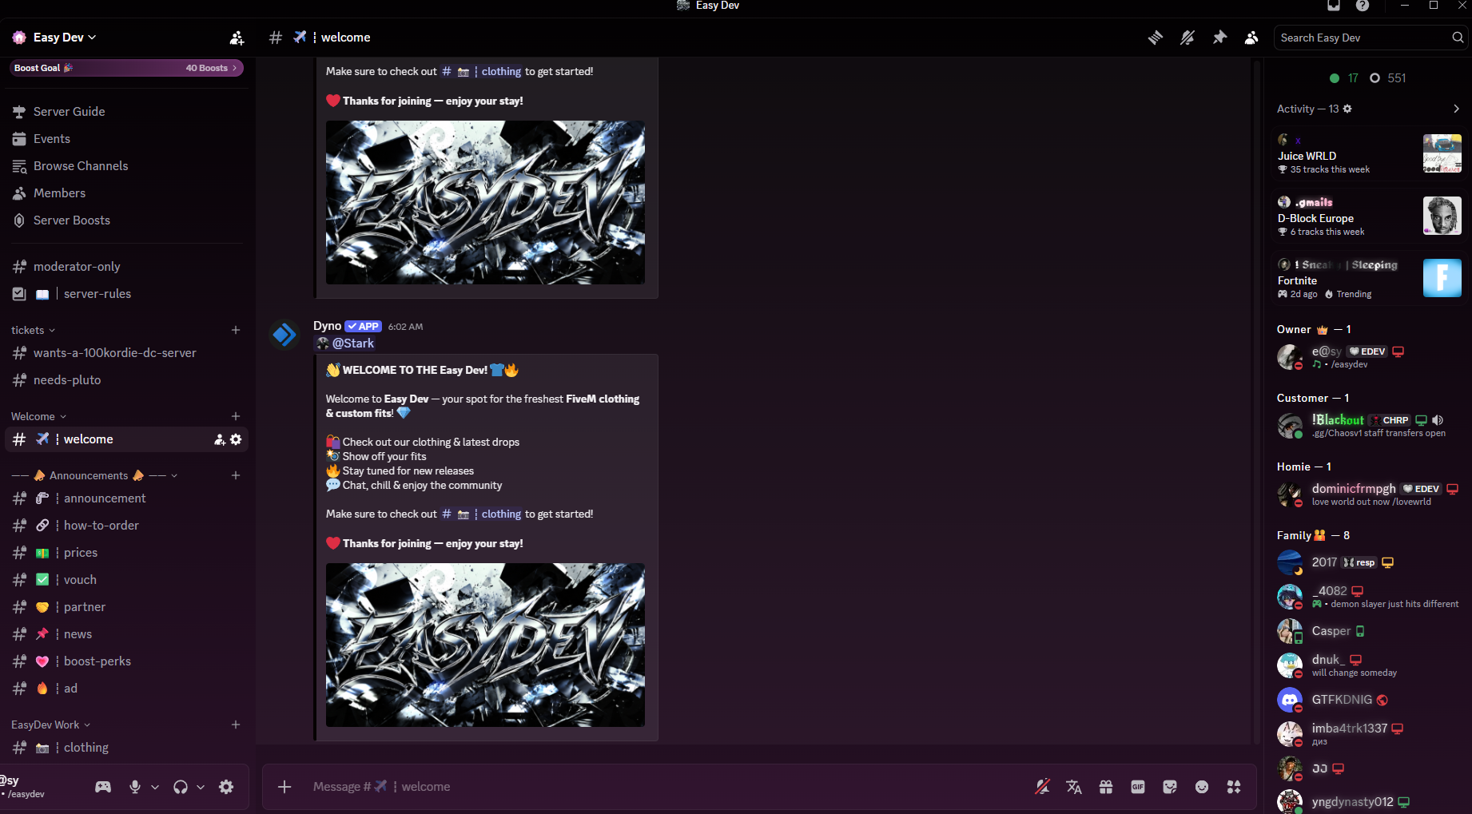Open the apps launcher icon in message bar
1472x814 pixels.
point(1234,787)
